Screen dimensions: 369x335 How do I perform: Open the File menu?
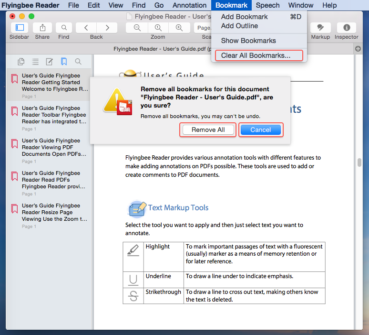point(73,5)
